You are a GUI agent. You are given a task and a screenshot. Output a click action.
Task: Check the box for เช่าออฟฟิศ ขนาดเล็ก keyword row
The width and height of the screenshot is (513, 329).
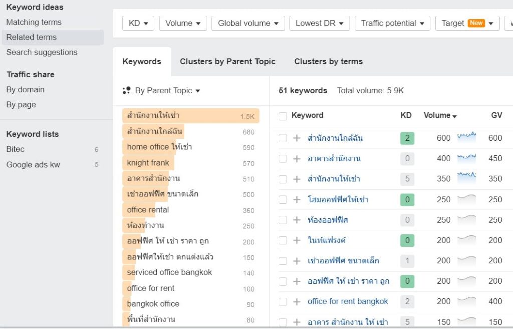click(x=283, y=261)
